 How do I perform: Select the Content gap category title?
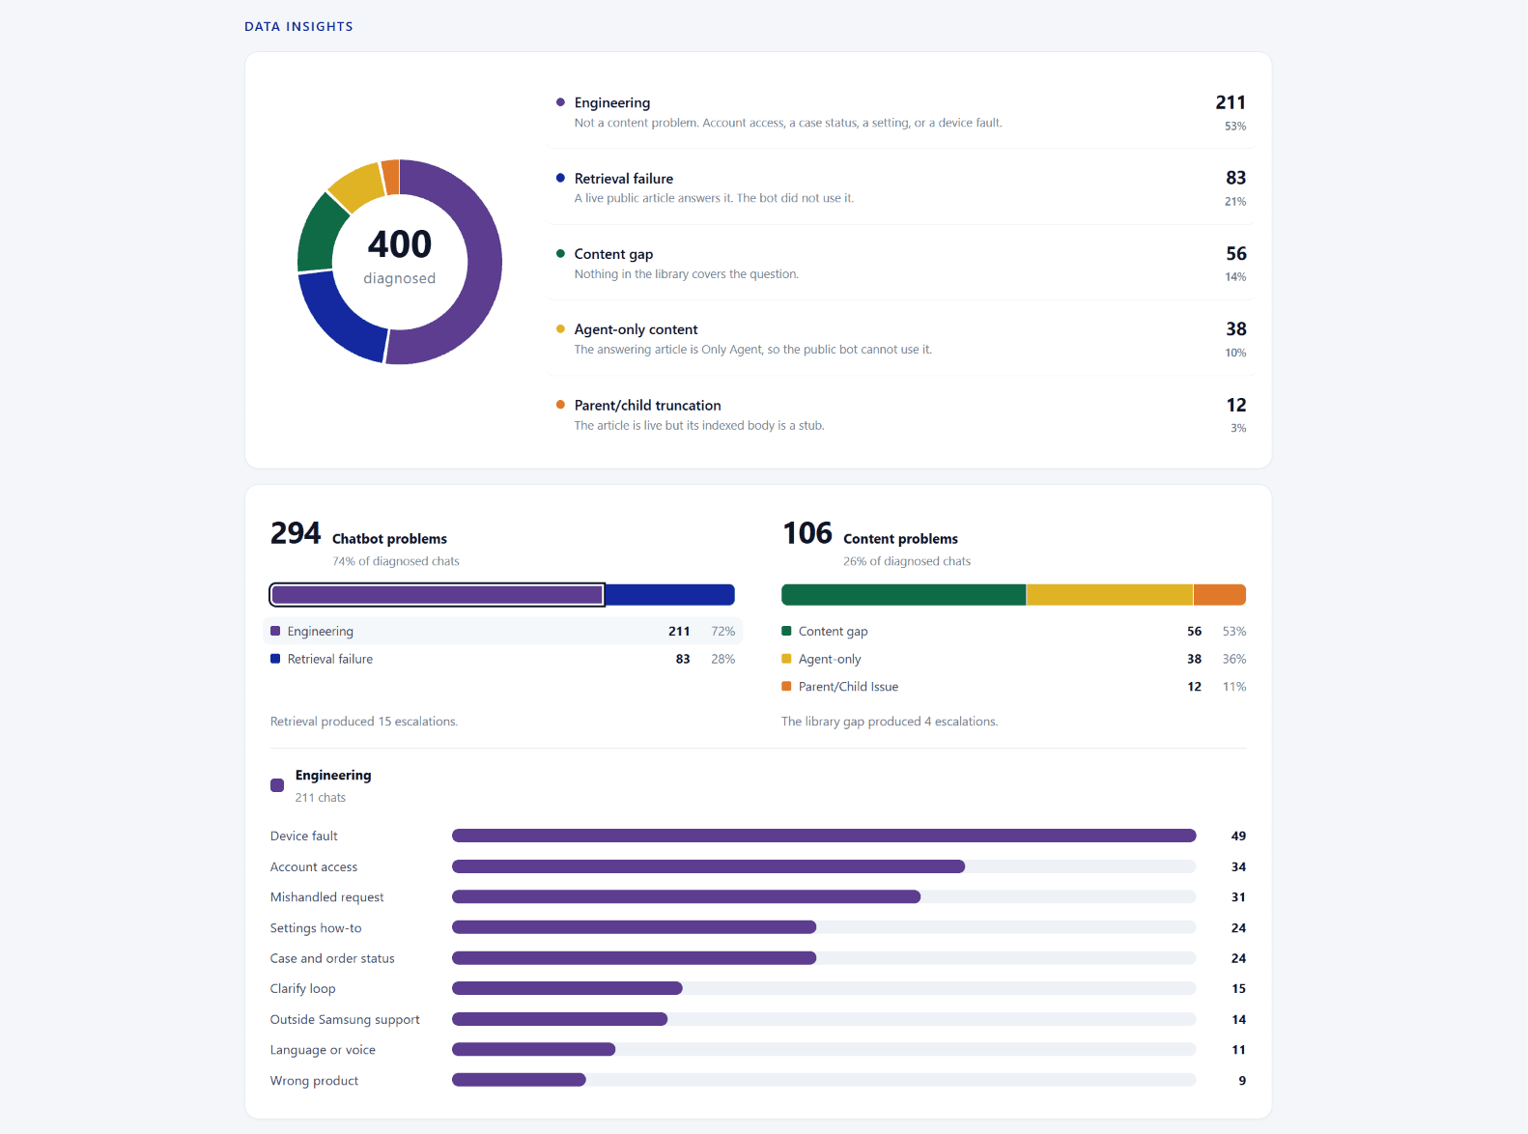pyautogui.click(x=613, y=254)
